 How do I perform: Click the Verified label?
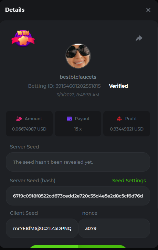(118, 86)
